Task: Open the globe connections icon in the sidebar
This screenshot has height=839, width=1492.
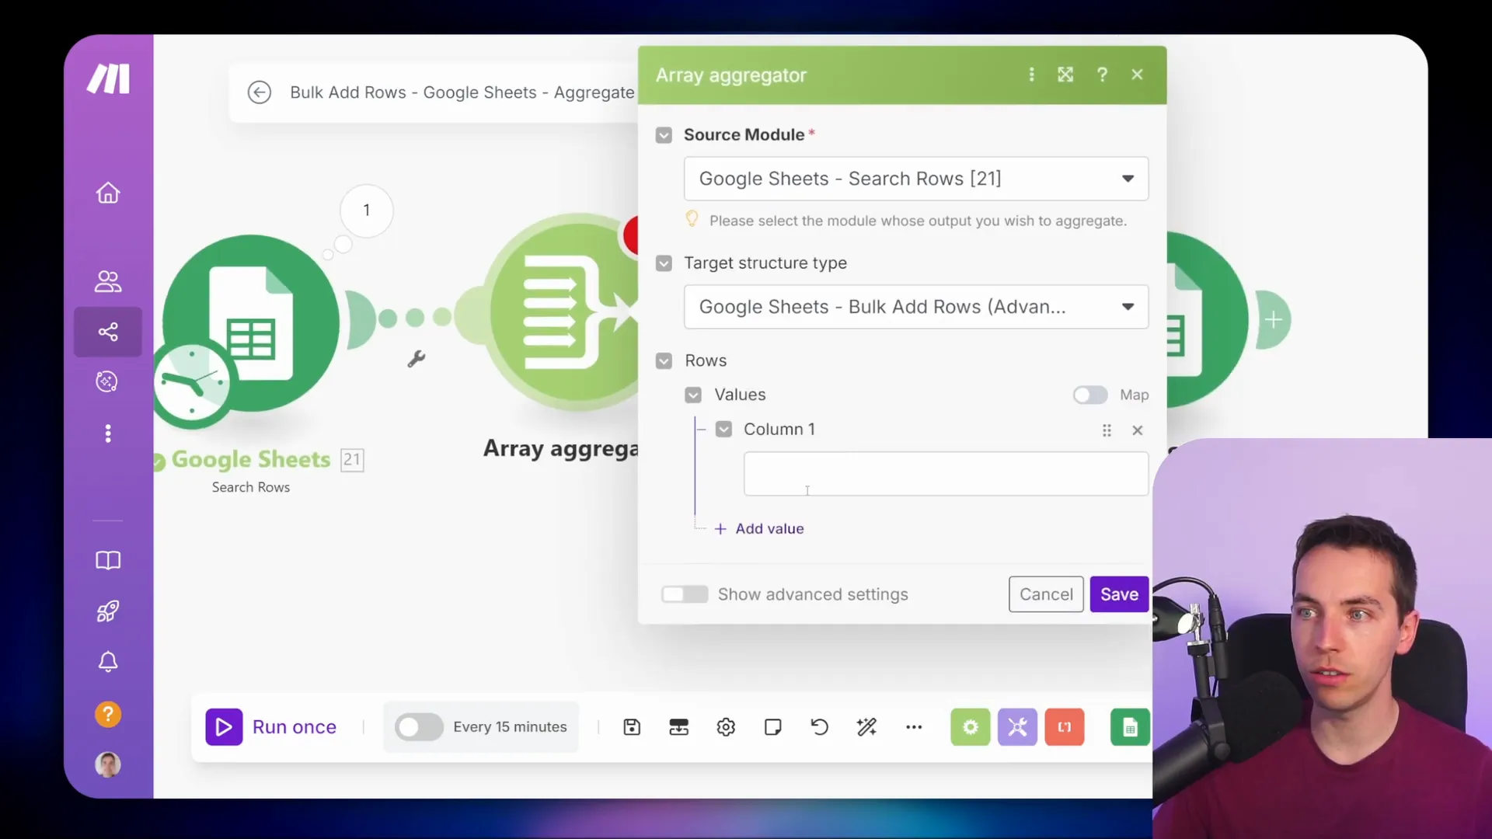Action: [x=107, y=381]
